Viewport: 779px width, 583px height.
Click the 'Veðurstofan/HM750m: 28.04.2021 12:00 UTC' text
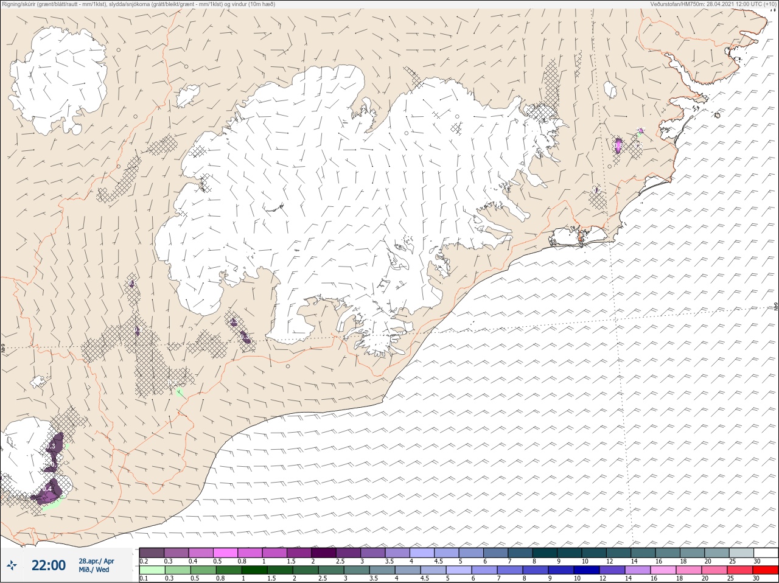tap(707, 4)
